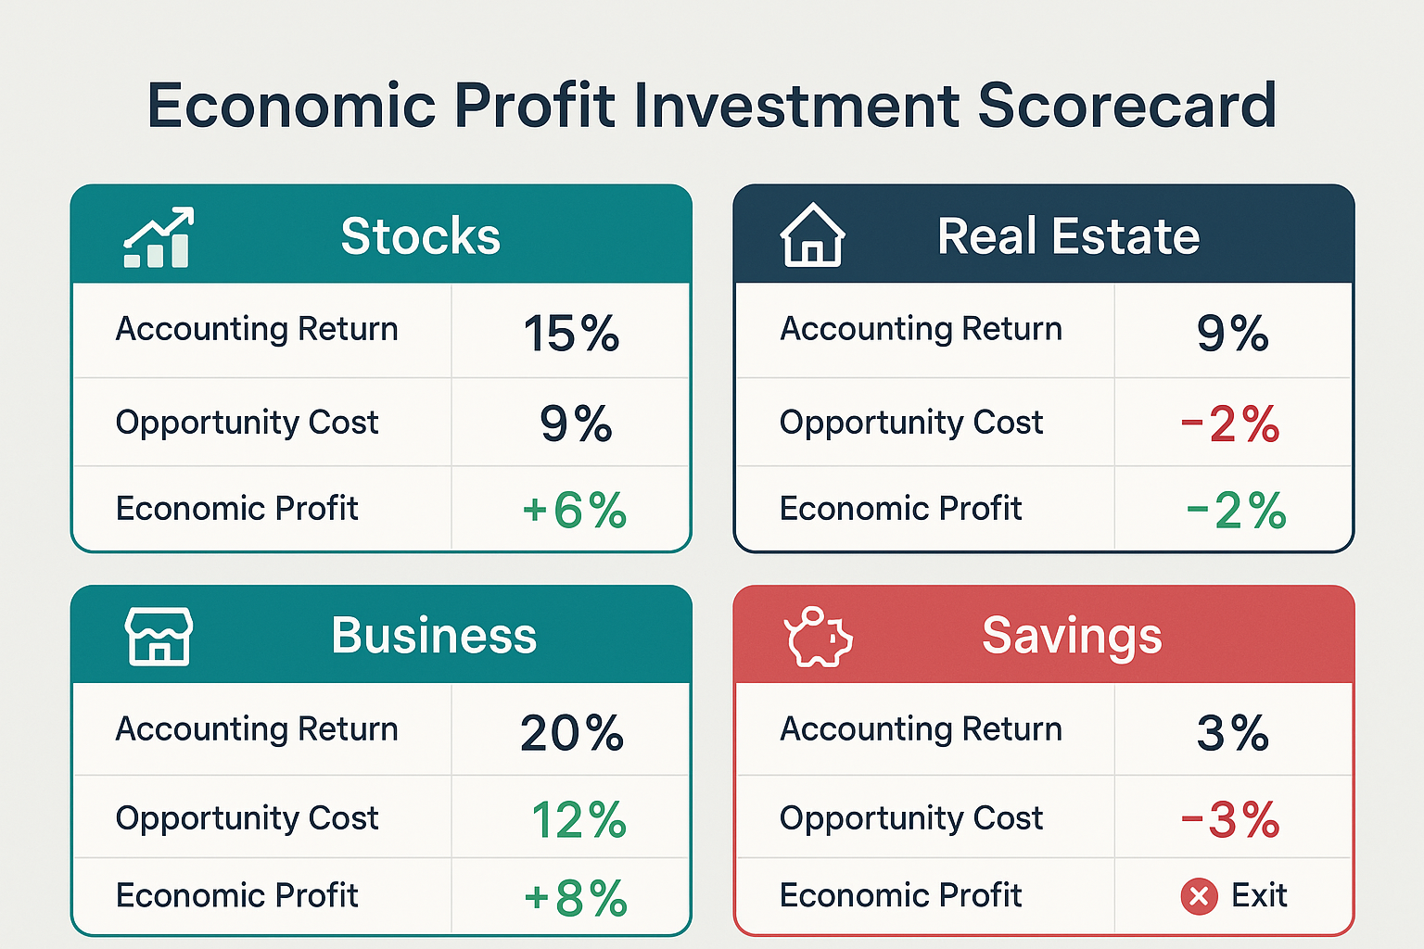Click the Real Estate house icon
The width and height of the screenshot is (1424, 949).
(x=812, y=235)
